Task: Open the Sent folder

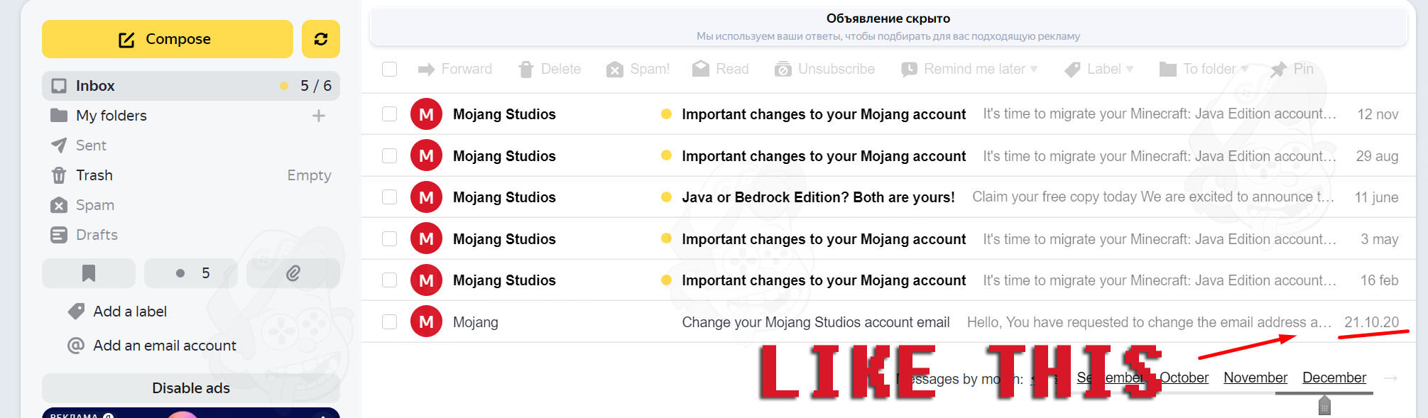Action: 91,145
